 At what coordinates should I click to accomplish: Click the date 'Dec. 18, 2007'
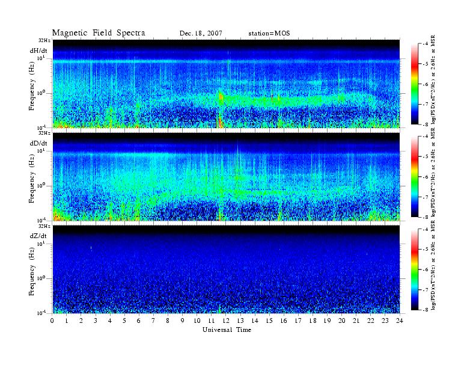click(x=201, y=33)
